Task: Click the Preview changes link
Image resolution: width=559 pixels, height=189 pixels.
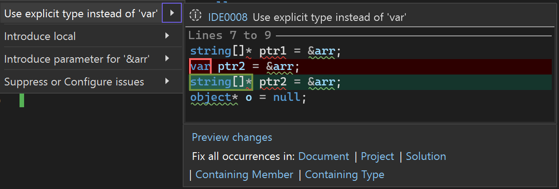Action: coord(232,137)
